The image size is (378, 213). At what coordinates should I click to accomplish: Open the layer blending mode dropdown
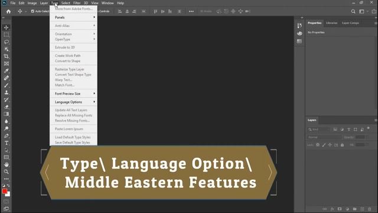324,137
